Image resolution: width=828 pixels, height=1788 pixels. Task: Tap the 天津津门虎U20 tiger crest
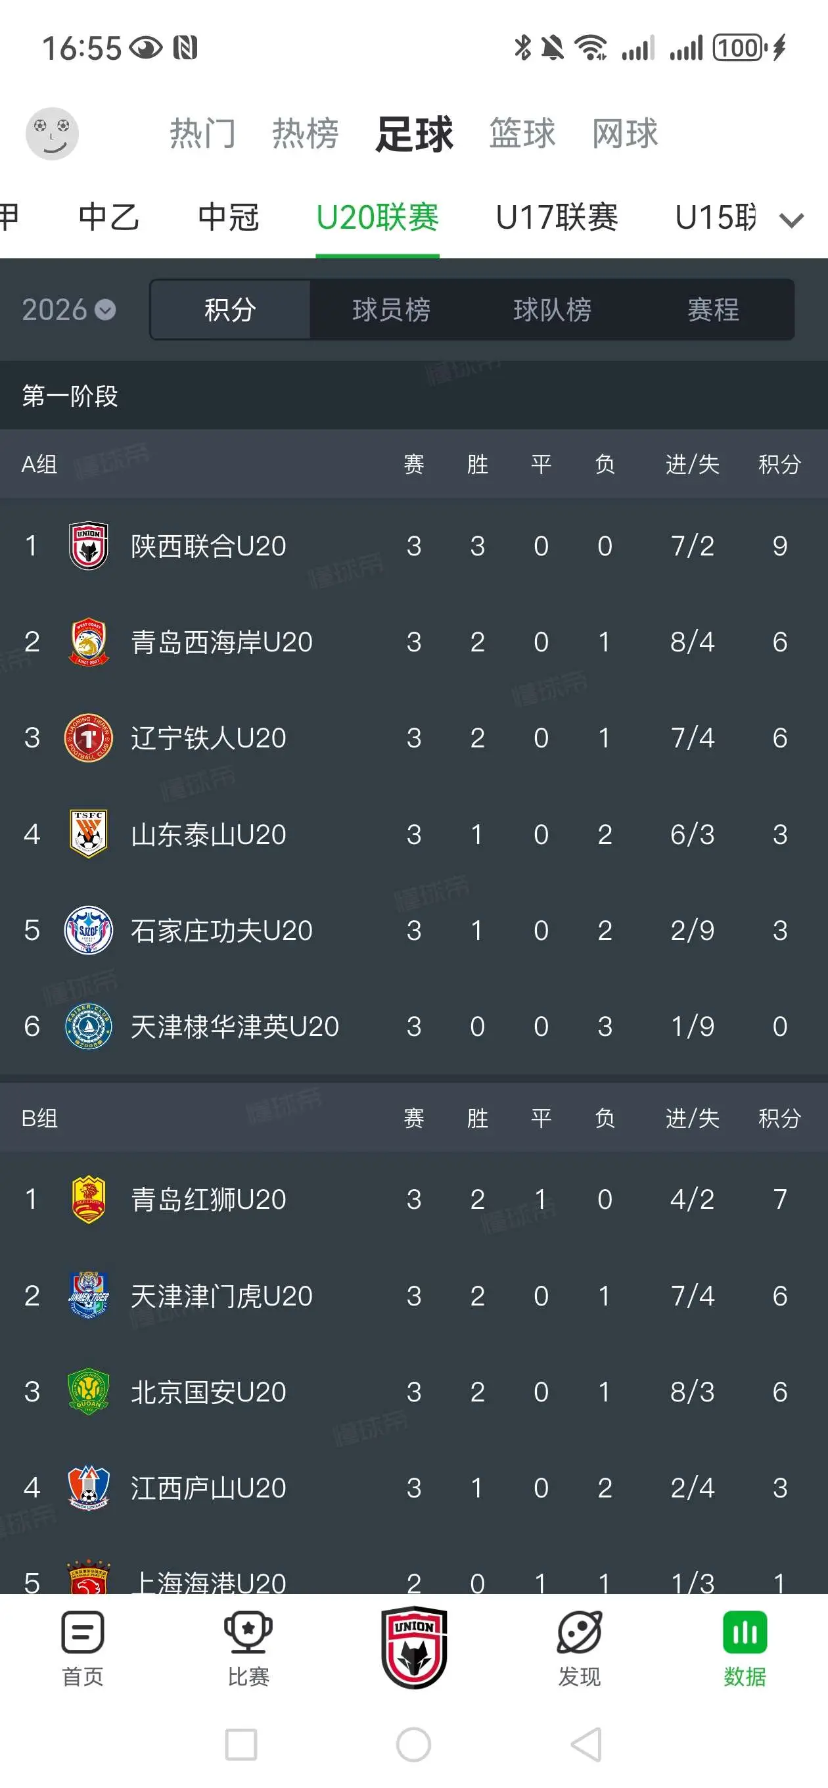tap(88, 1295)
